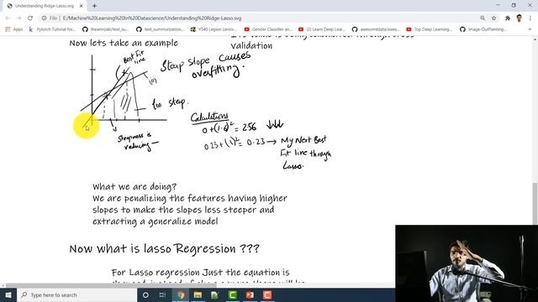Screen dimensions: 538x302
Task: Open Top Deep Learning YouTube bookmark
Action: [x=430, y=29]
